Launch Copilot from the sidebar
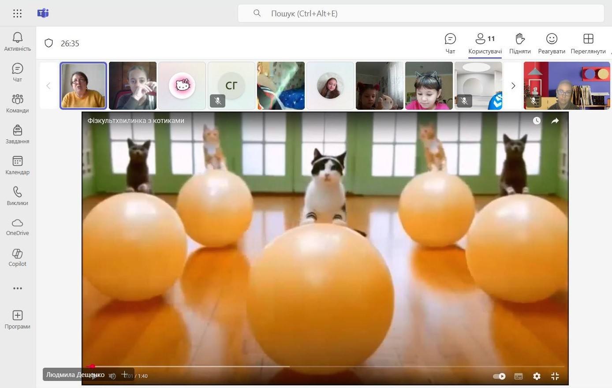612x388 pixels. pyautogui.click(x=17, y=257)
